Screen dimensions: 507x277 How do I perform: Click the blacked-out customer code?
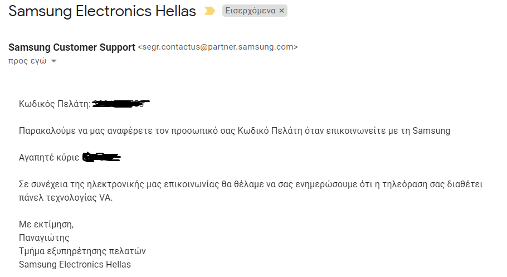coord(120,104)
